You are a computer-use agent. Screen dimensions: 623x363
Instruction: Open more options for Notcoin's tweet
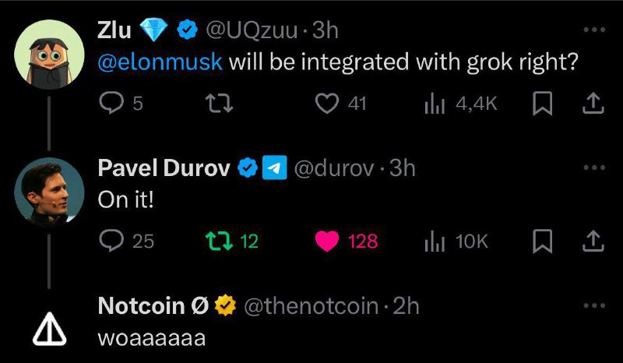(x=593, y=305)
